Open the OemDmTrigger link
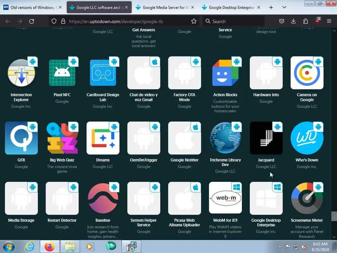This screenshot has width=337, height=253. tap(143, 160)
